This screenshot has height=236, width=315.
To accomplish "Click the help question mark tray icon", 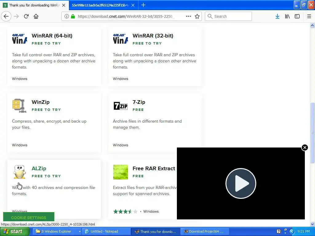I will [278, 231].
